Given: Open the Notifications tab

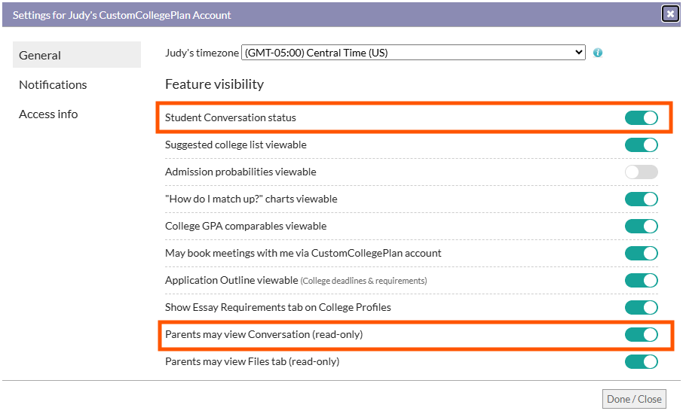Looking at the screenshot, I should (x=53, y=85).
